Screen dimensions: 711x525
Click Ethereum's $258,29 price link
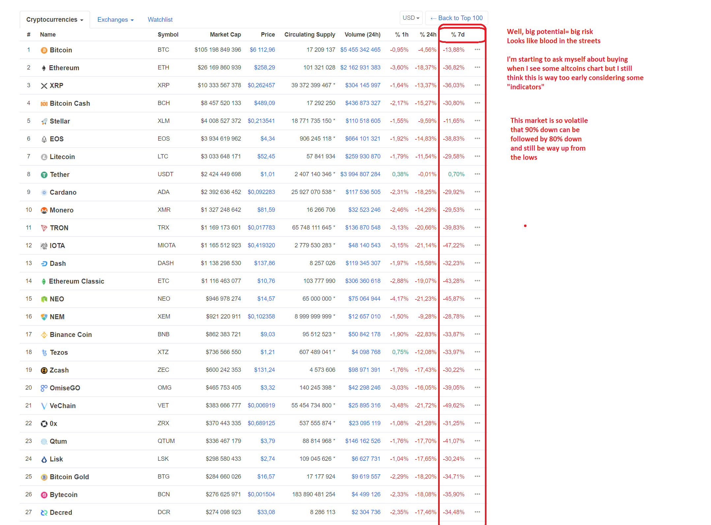264,68
